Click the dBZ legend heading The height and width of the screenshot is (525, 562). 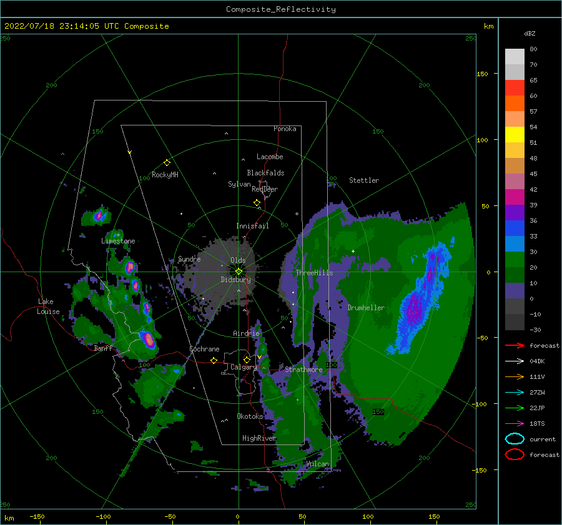click(x=530, y=33)
